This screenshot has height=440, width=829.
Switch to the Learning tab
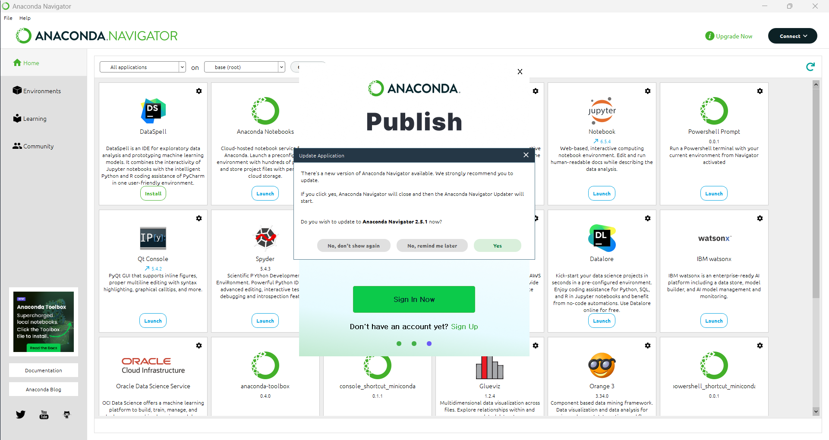click(x=30, y=119)
